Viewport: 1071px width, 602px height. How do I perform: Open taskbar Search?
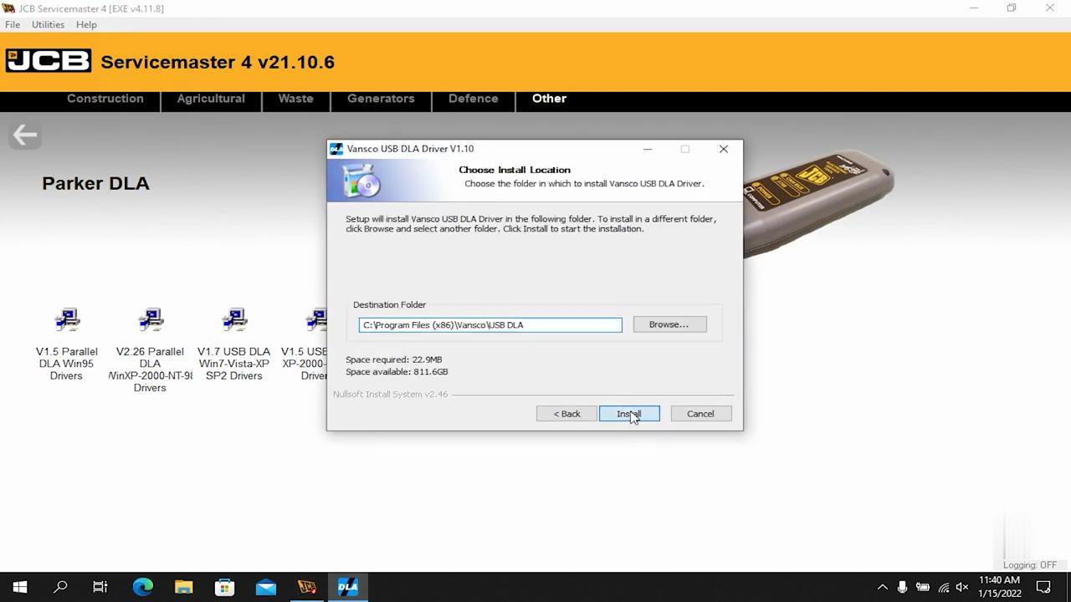(x=60, y=587)
